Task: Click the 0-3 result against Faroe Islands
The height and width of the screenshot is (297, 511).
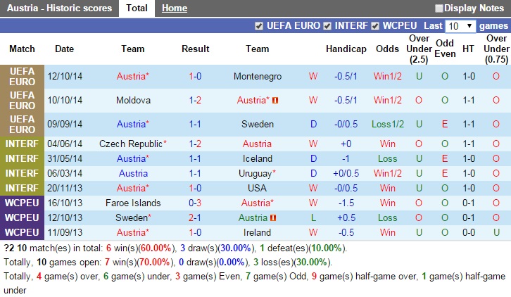Action: 195,203
